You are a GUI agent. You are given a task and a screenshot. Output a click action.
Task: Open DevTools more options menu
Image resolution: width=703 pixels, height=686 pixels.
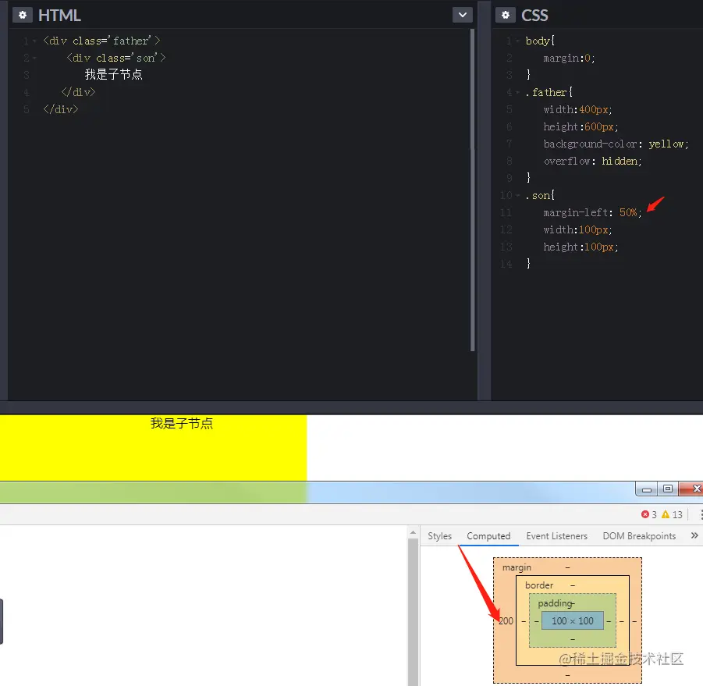(701, 514)
